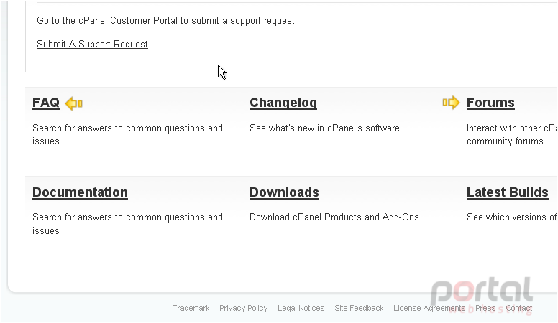Click the Site Feedback footer link
Image resolution: width=558 pixels, height=323 pixels.
(359, 308)
